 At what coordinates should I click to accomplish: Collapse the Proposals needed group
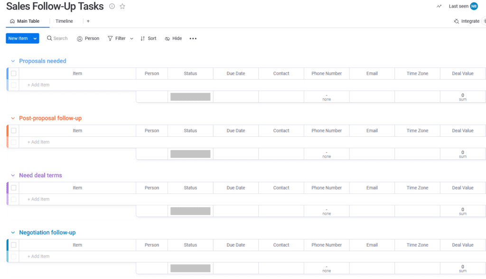pos(12,61)
